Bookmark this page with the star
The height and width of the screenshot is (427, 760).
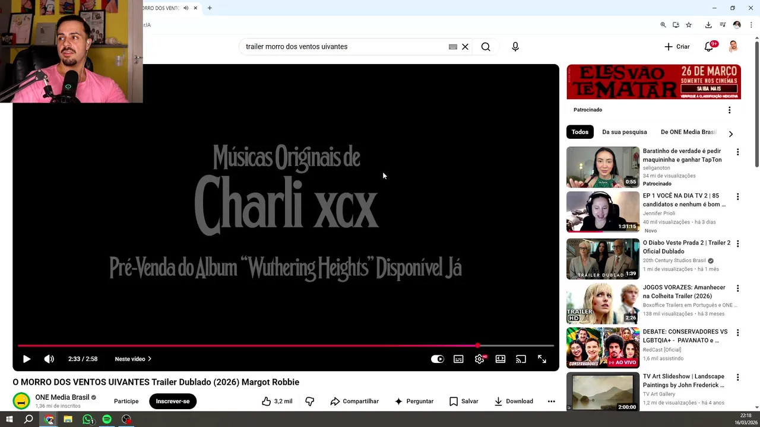click(x=689, y=25)
